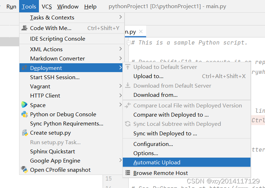This screenshot has height=188, width=265.
Task: Close the main.py editor tab
Action: pos(141,32)
